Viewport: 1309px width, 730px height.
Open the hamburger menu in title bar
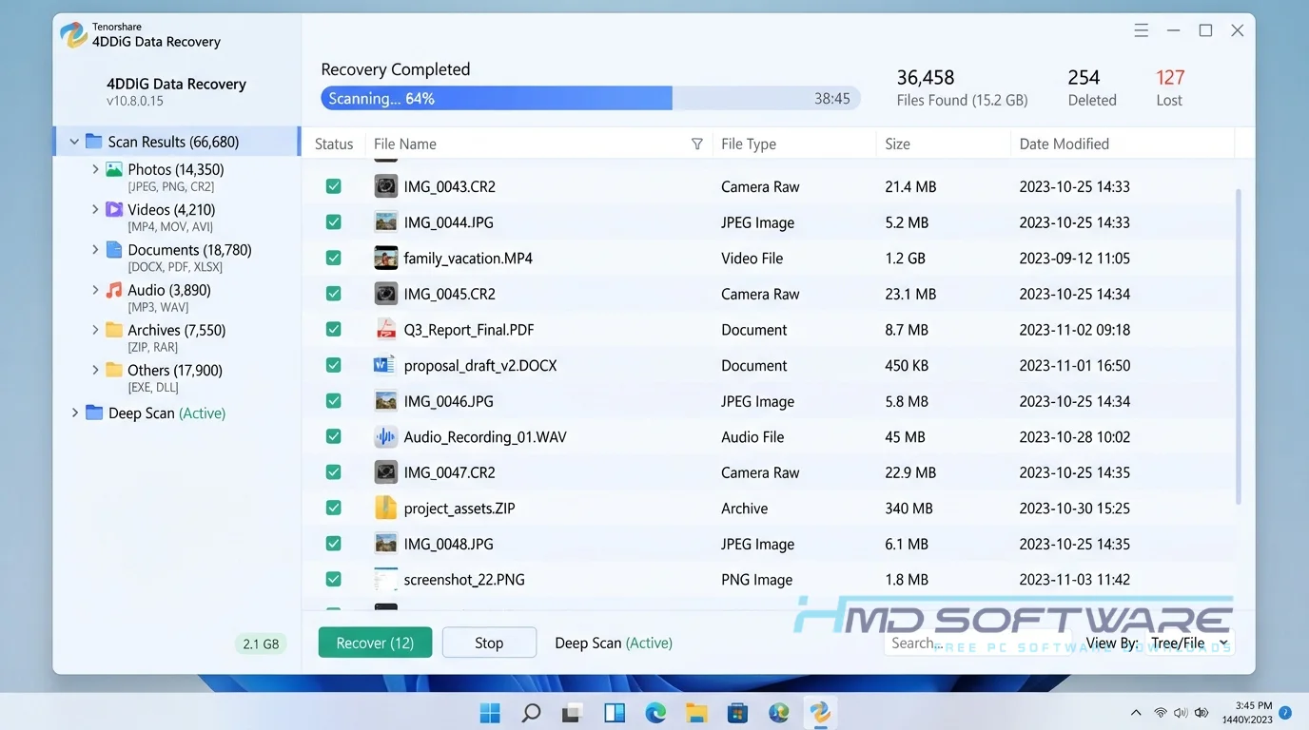(x=1142, y=30)
